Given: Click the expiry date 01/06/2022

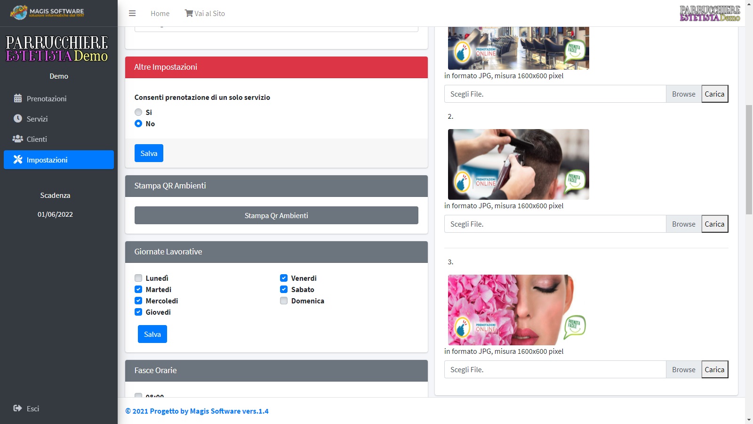Looking at the screenshot, I should pyautogui.click(x=55, y=214).
